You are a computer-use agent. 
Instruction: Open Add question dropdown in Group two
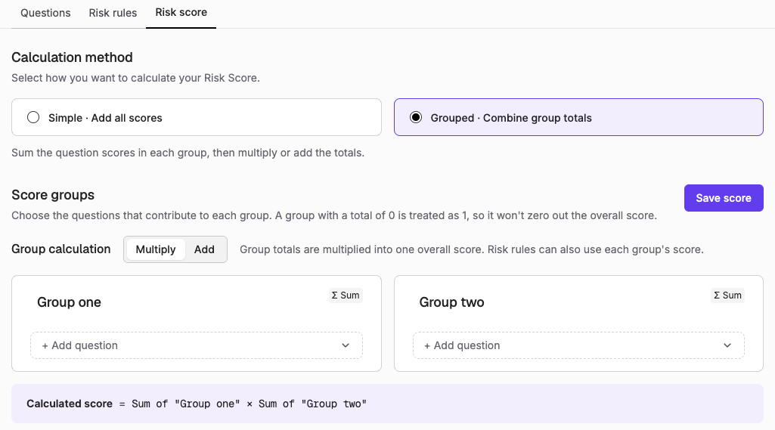click(x=578, y=345)
